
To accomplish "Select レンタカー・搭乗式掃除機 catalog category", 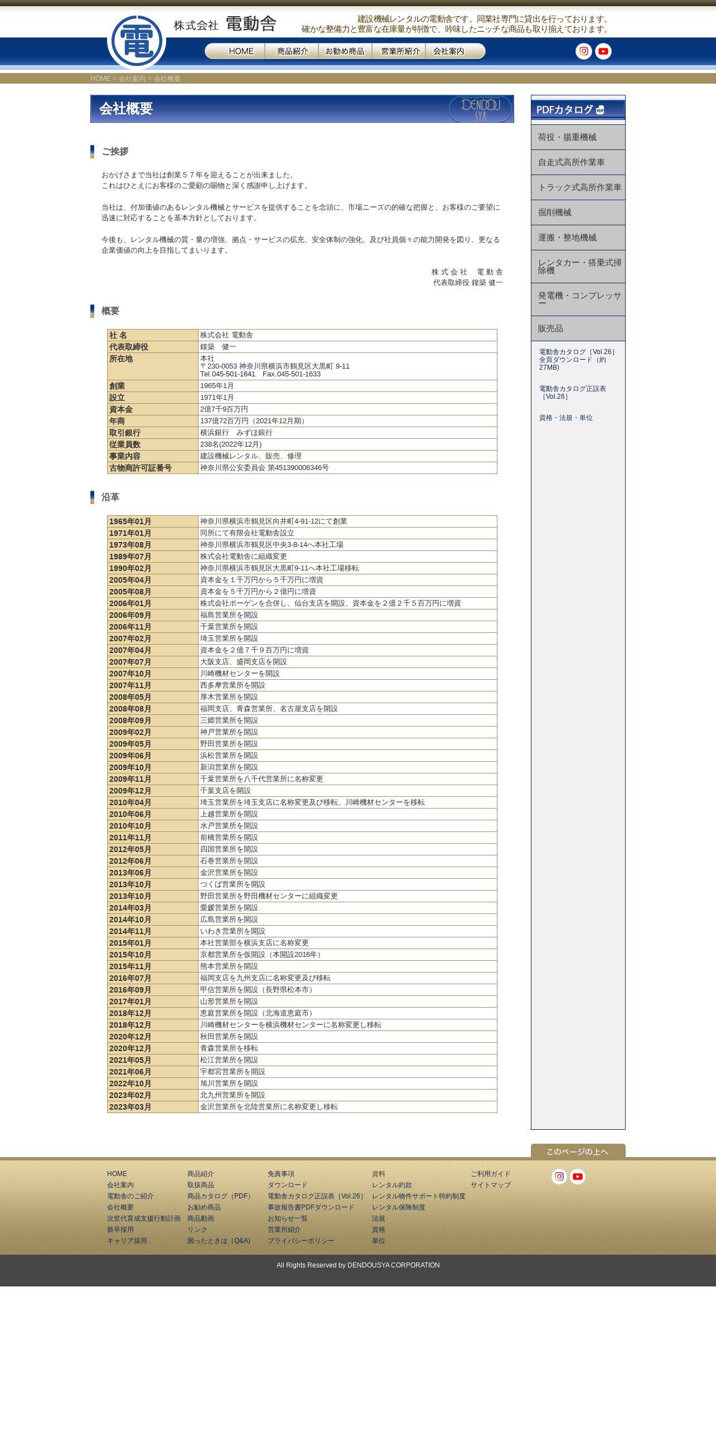I will [578, 267].
